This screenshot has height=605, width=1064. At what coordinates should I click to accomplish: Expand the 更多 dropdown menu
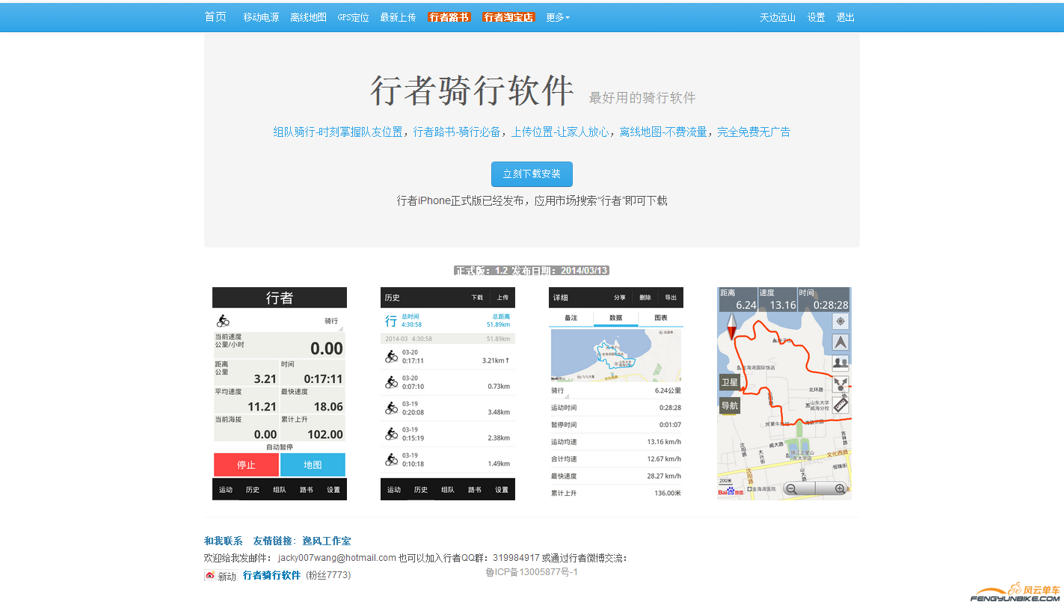pyautogui.click(x=557, y=17)
